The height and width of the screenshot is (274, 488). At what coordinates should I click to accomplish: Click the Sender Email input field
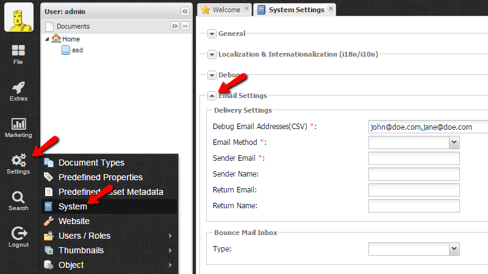(414, 158)
